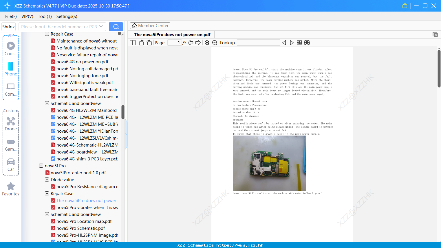Viewport: 441px width, 248px height.
Task: Collapse nova5i Pro Repair Case folder
Action: 47,194
